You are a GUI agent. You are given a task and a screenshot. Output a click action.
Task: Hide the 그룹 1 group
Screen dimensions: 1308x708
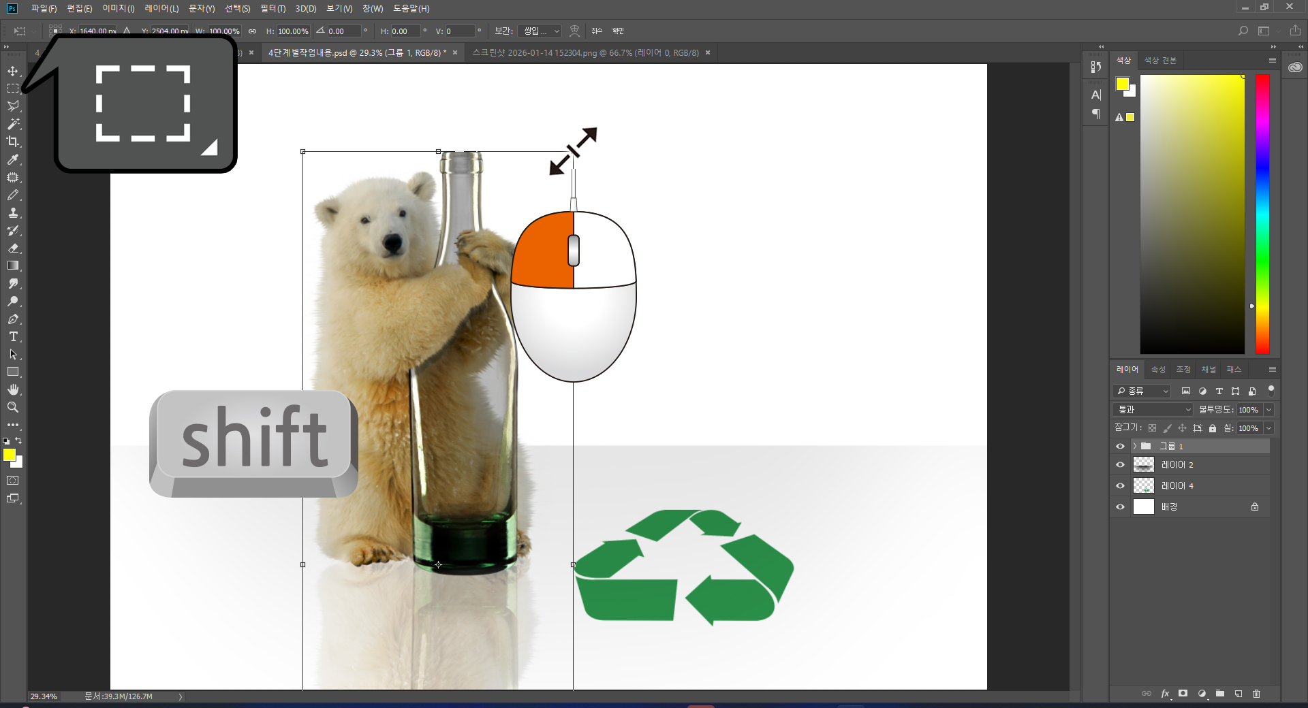(x=1120, y=447)
